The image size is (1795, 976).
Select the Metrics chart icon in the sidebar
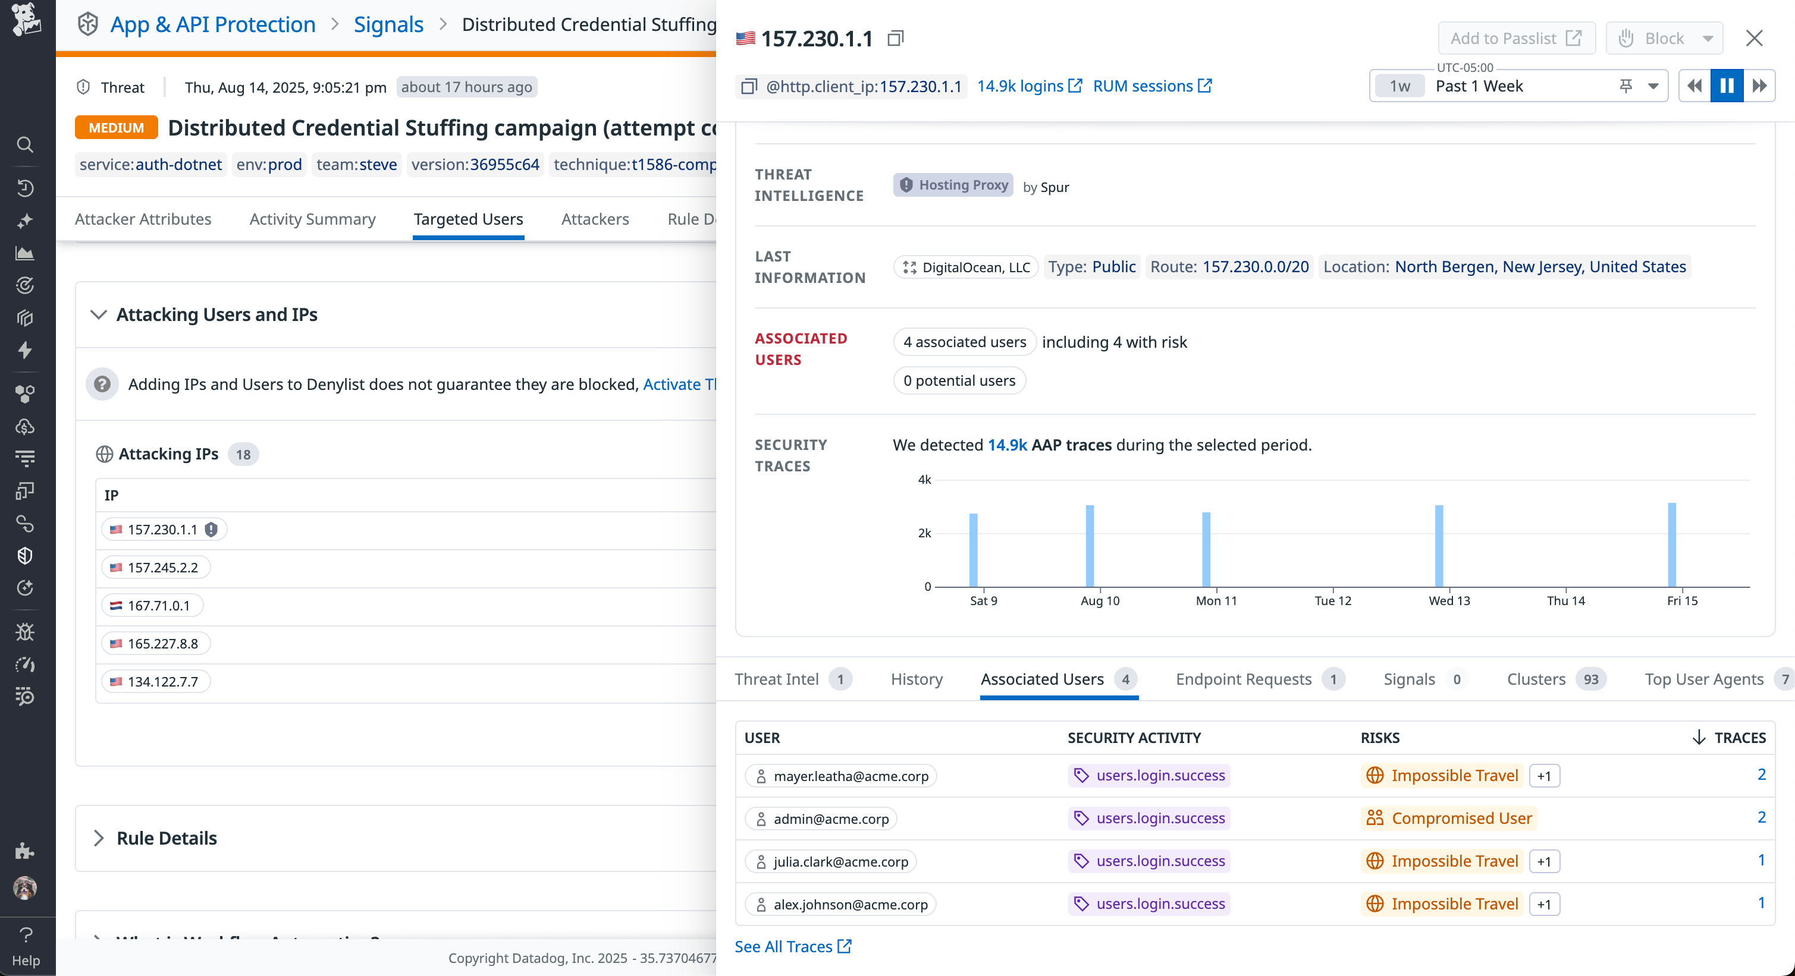click(x=25, y=253)
